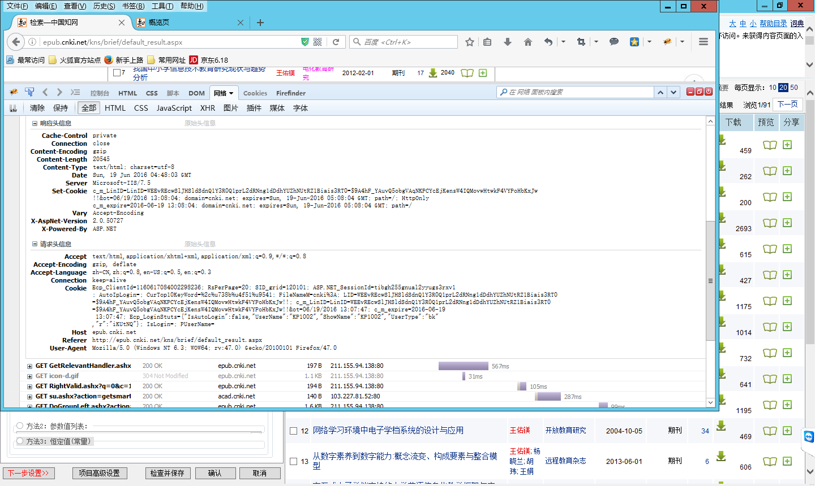Detach Firebug into a new window icon

point(700,92)
